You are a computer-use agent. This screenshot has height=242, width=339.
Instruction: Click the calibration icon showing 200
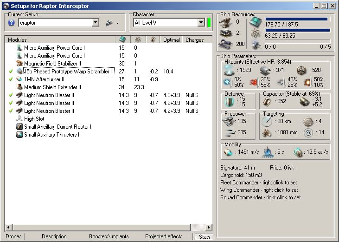coord(225,44)
